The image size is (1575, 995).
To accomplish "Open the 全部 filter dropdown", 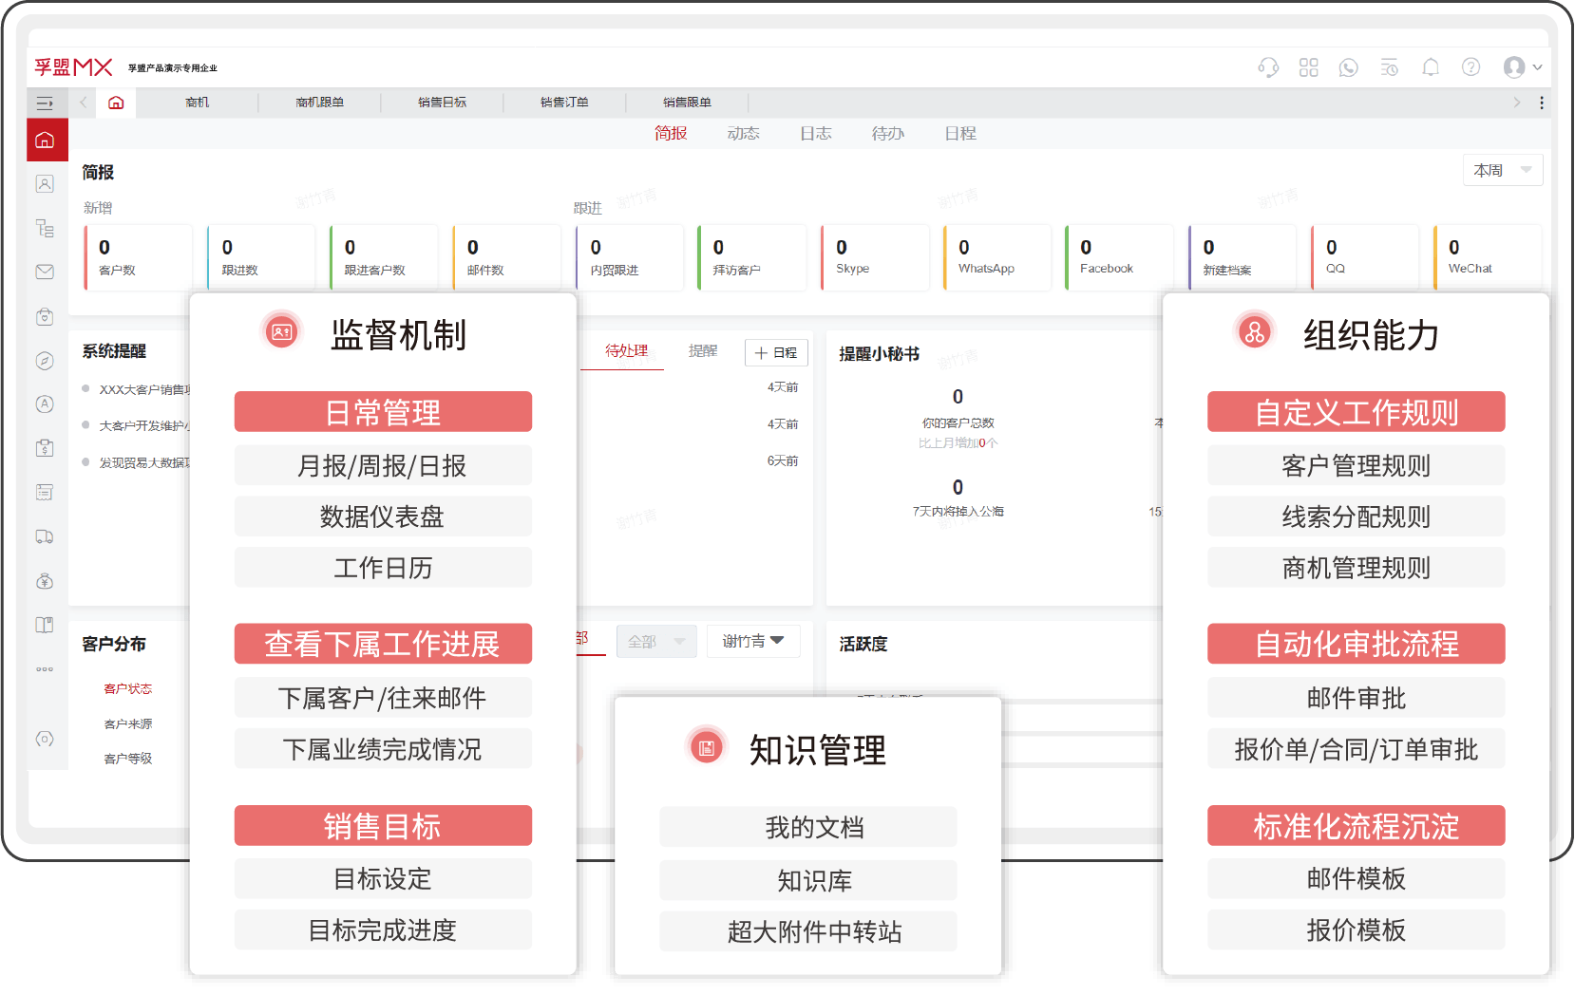I will point(655,641).
